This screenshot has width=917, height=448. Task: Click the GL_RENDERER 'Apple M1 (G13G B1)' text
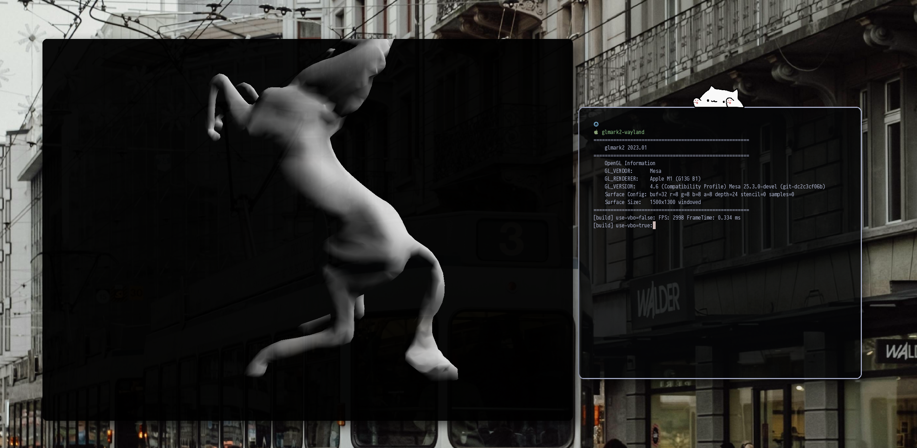(675, 179)
